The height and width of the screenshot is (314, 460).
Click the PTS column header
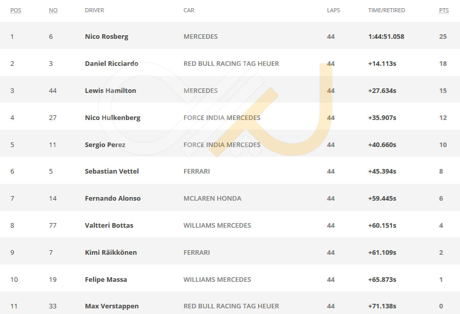click(x=444, y=10)
